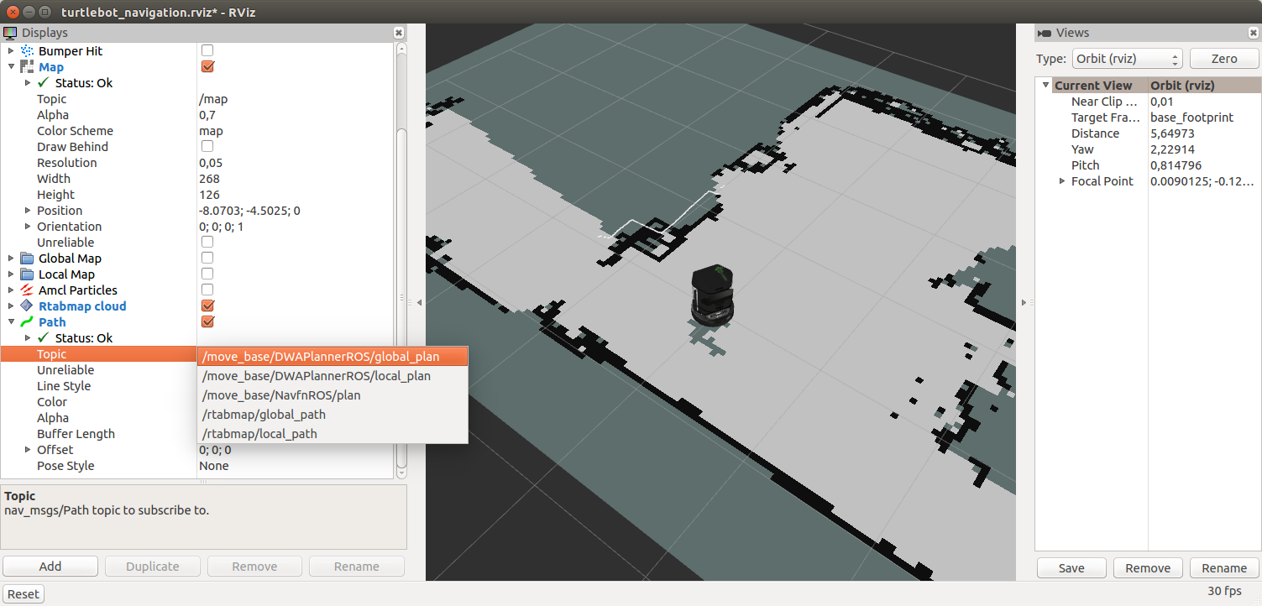This screenshot has width=1262, height=606.
Task: Click the green Path display icon
Action: [27, 322]
